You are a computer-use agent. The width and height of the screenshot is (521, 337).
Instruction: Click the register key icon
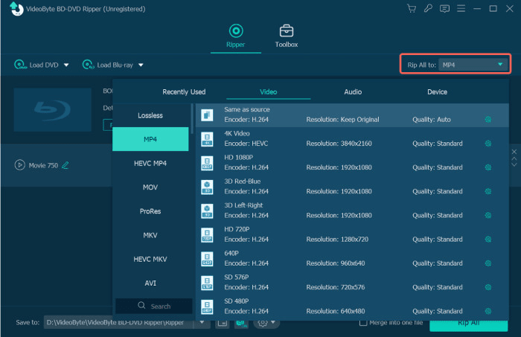tap(428, 9)
